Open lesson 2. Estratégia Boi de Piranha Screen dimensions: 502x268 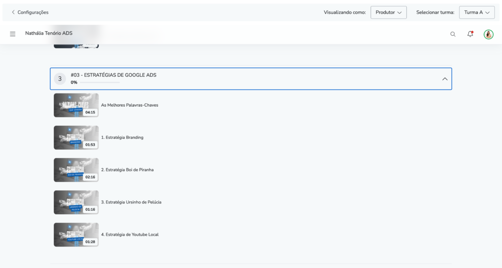point(127,170)
